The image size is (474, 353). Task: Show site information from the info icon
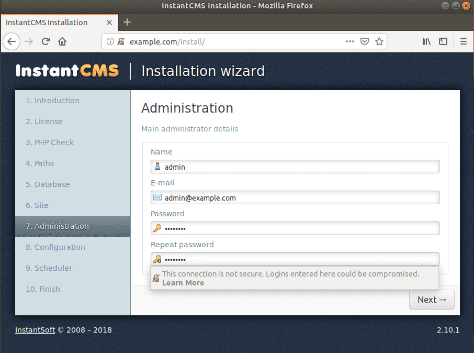[110, 41]
